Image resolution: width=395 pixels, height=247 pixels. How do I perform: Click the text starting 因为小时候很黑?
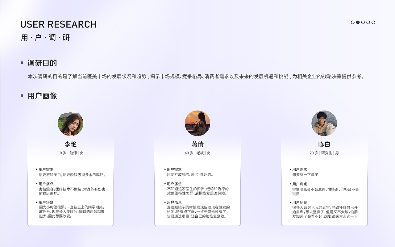[x=72, y=211]
